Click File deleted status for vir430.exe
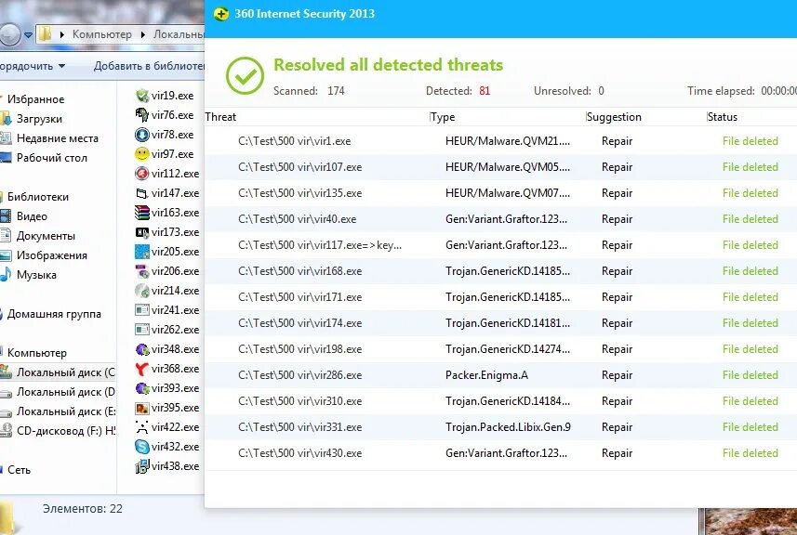 pyautogui.click(x=750, y=453)
